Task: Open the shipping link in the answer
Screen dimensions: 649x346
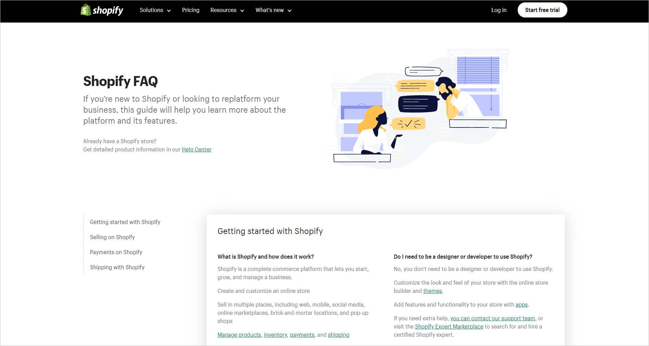Action: (338, 335)
